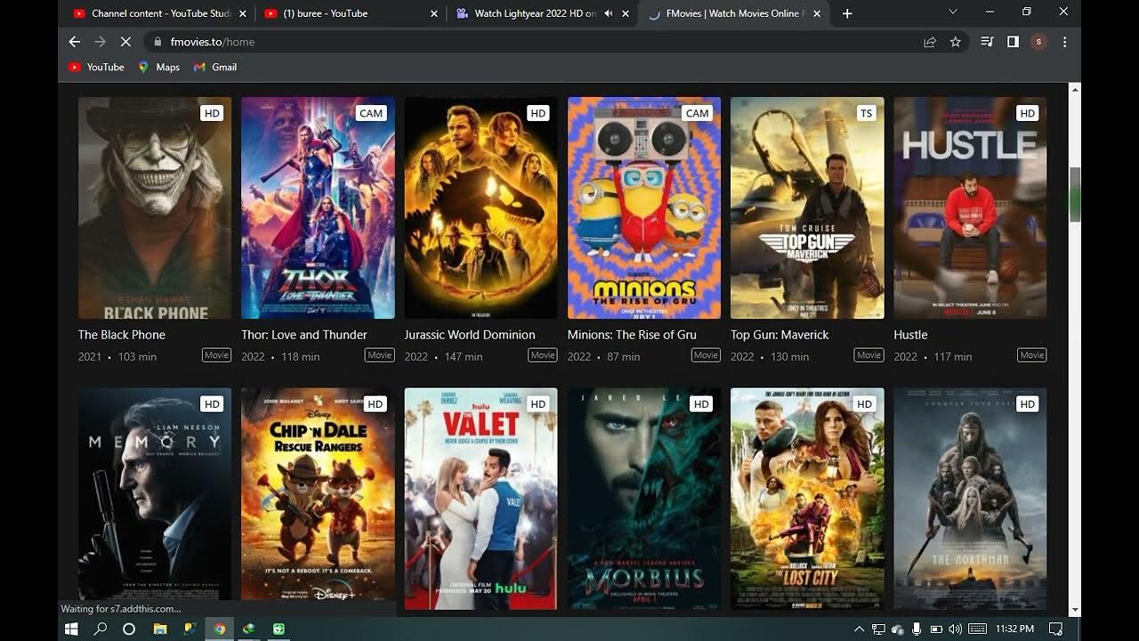Open The Valet movie poster

tap(481, 499)
